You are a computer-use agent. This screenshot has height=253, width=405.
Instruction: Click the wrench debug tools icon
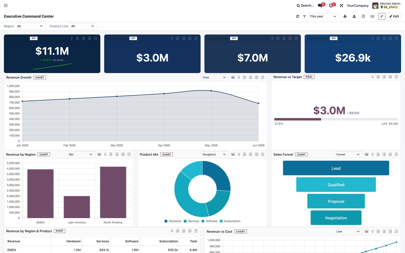pos(341,6)
